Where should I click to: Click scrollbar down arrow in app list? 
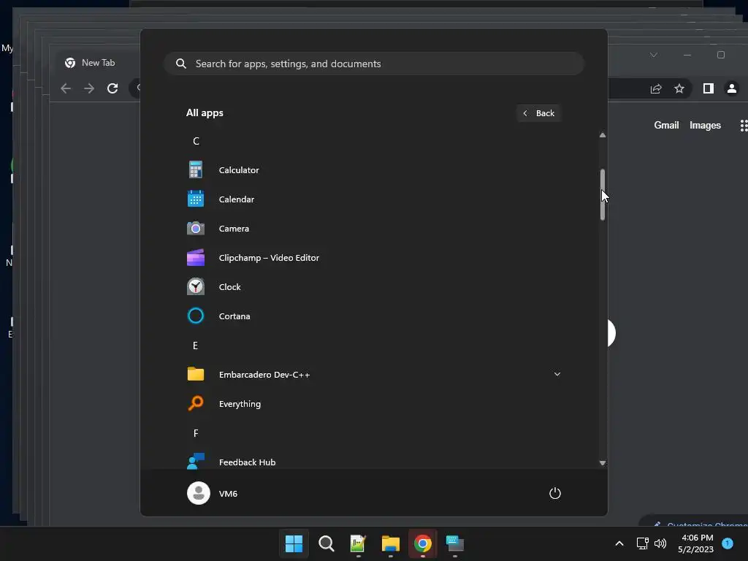tap(603, 462)
